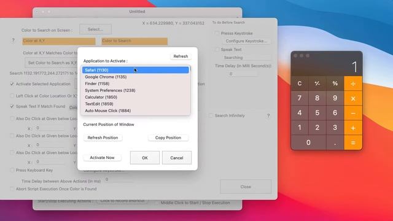Click the 'Click to record shortcut' field

122,201
